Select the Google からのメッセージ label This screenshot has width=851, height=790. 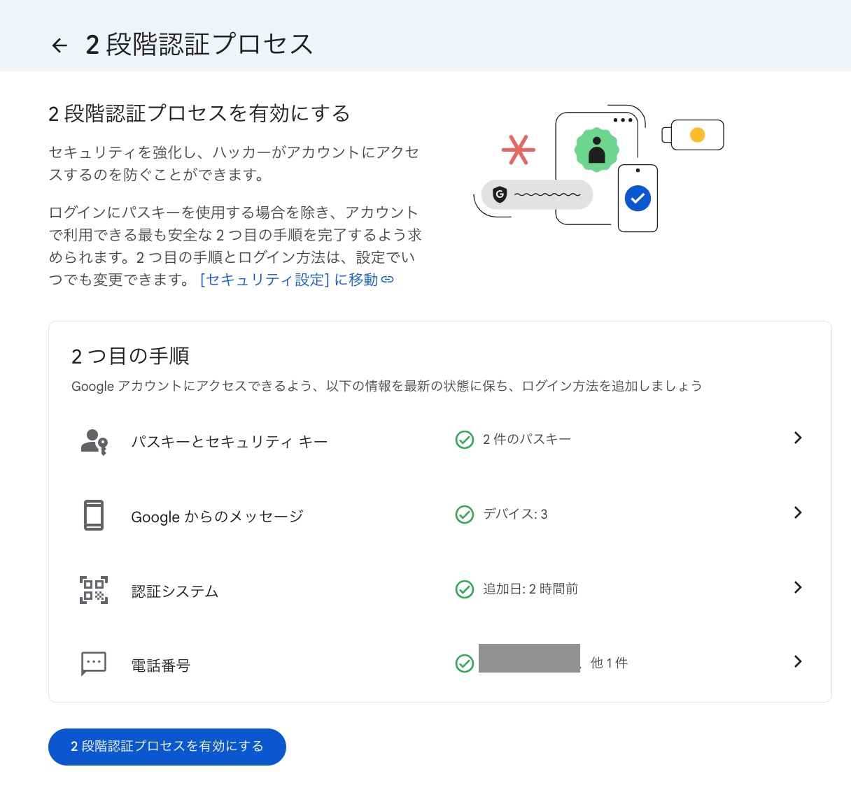[217, 517]
